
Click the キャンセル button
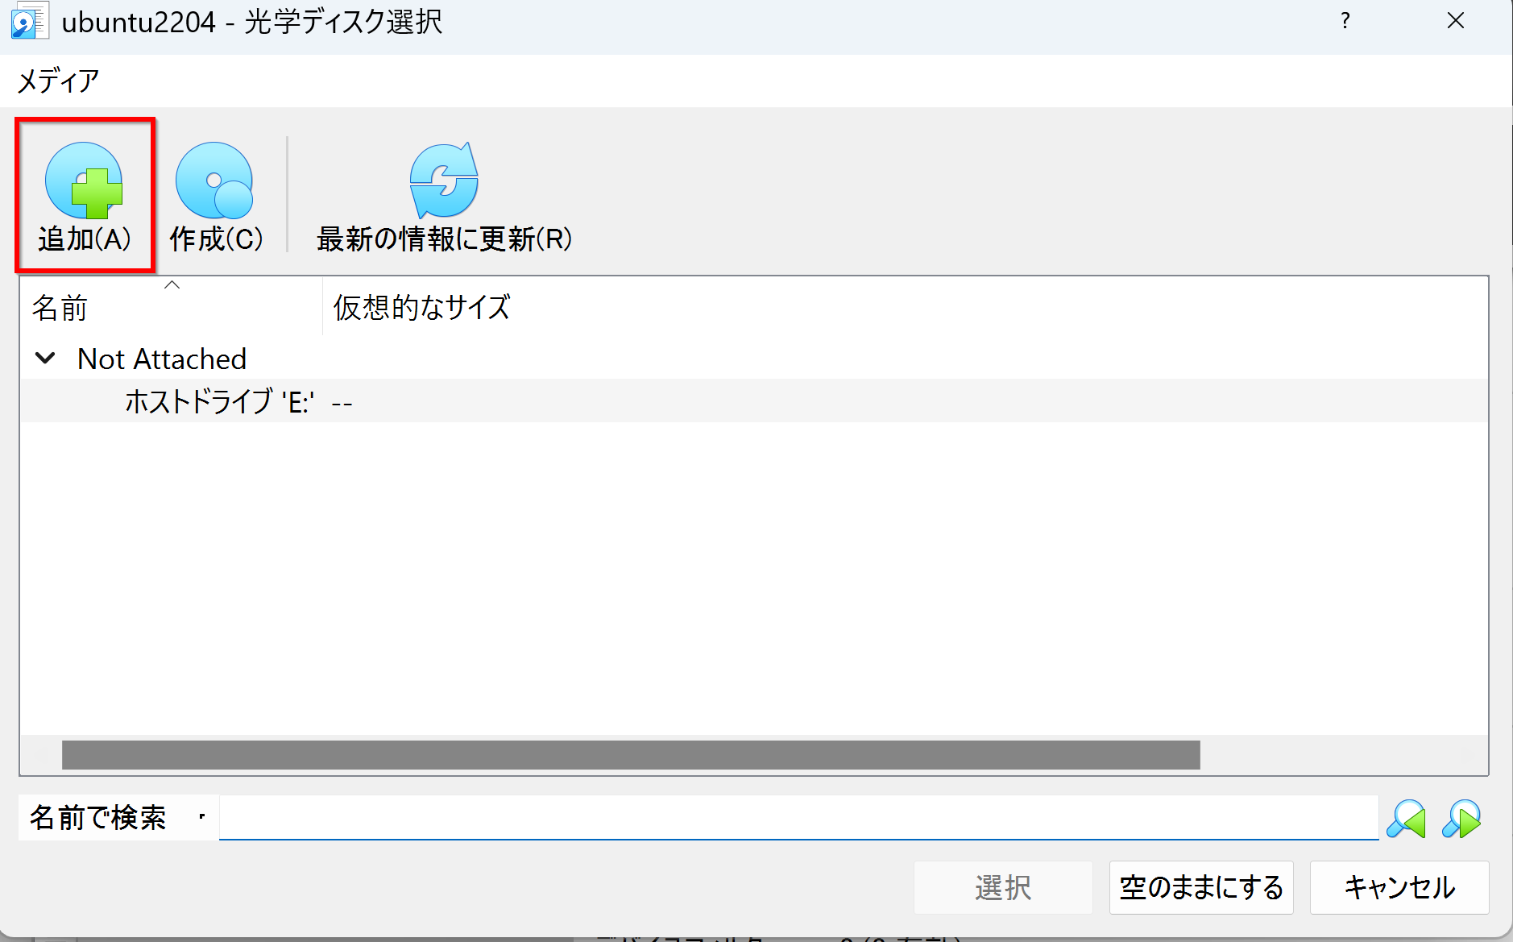point(1399,887)
